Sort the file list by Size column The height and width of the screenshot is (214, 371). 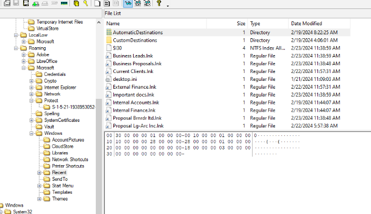click(x=227, y=24)
